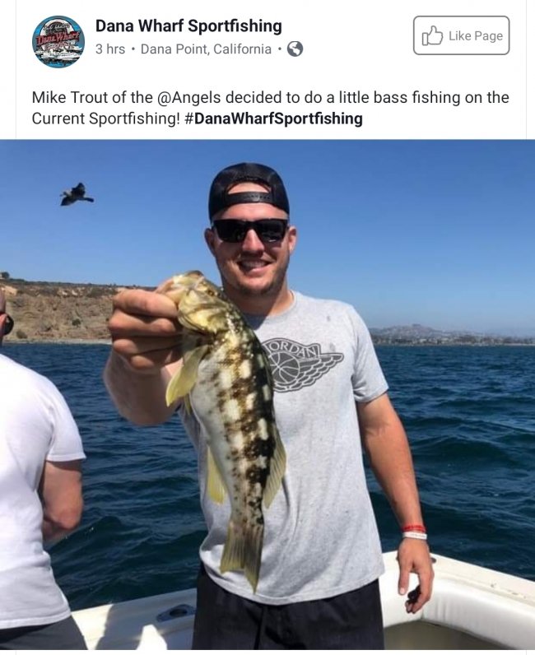Open the Dana Point, California location link
Screen dimensions: 535x655
point(206,49)
